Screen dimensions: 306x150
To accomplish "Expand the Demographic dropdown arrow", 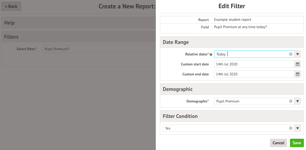I will pyautogui.click(x=298, y=101).
